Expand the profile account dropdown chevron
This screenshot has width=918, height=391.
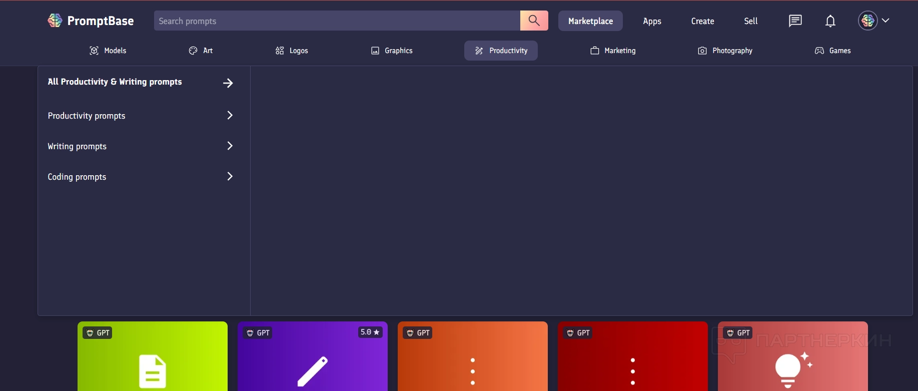(x=885, y=21)
